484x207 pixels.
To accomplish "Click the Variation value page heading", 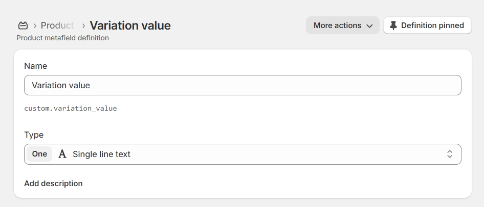I will [130, 25].
